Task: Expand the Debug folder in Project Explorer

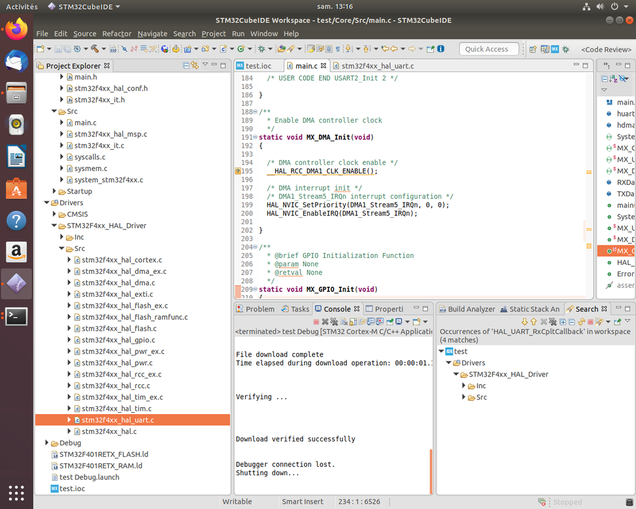Action: coord(47,443)
